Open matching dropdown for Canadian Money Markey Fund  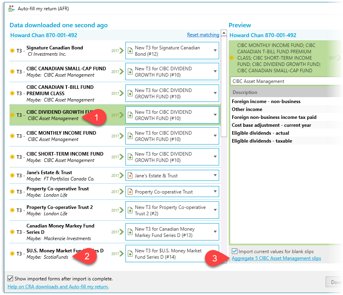(x=172, y=232)
